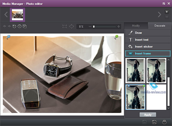
Task: Remove photo with the minus button
Action: click(167, 17)
